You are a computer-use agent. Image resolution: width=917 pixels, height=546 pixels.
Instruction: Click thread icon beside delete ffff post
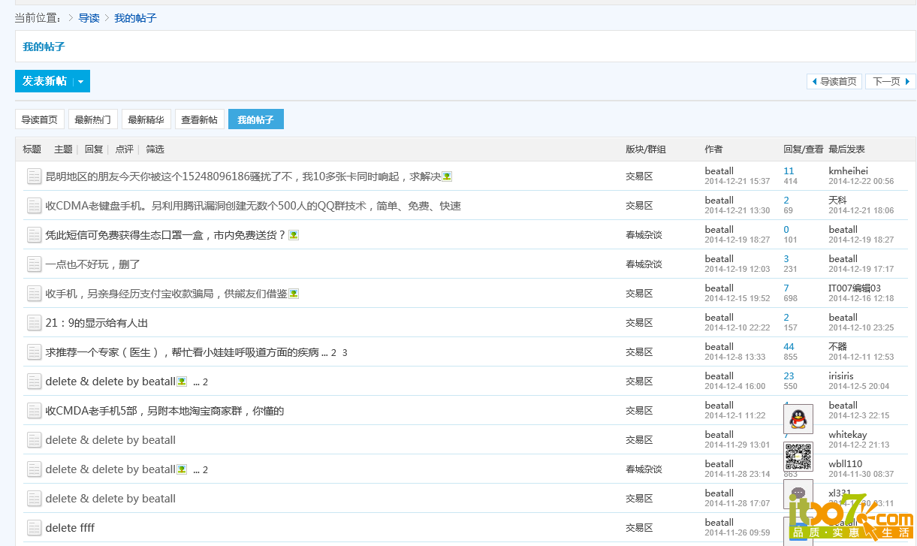click(x=34, y=528)
